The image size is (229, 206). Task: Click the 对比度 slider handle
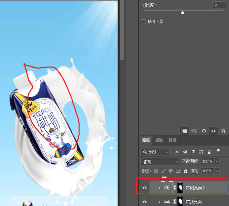point(183,13)
